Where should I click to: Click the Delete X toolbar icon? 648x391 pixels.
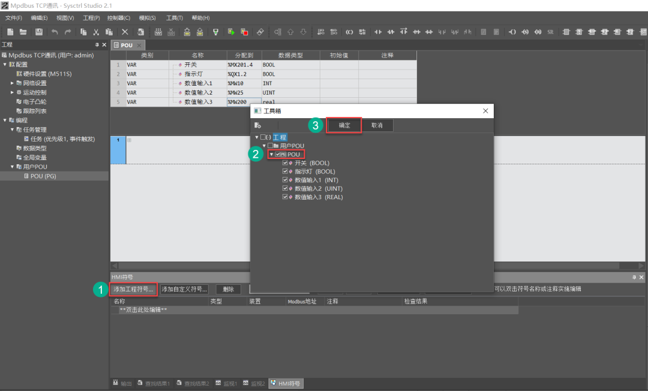tap(125, 32)
